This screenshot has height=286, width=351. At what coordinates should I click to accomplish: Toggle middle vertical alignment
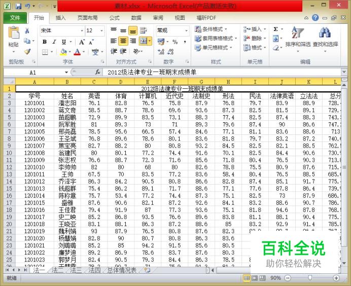point(123,30)
